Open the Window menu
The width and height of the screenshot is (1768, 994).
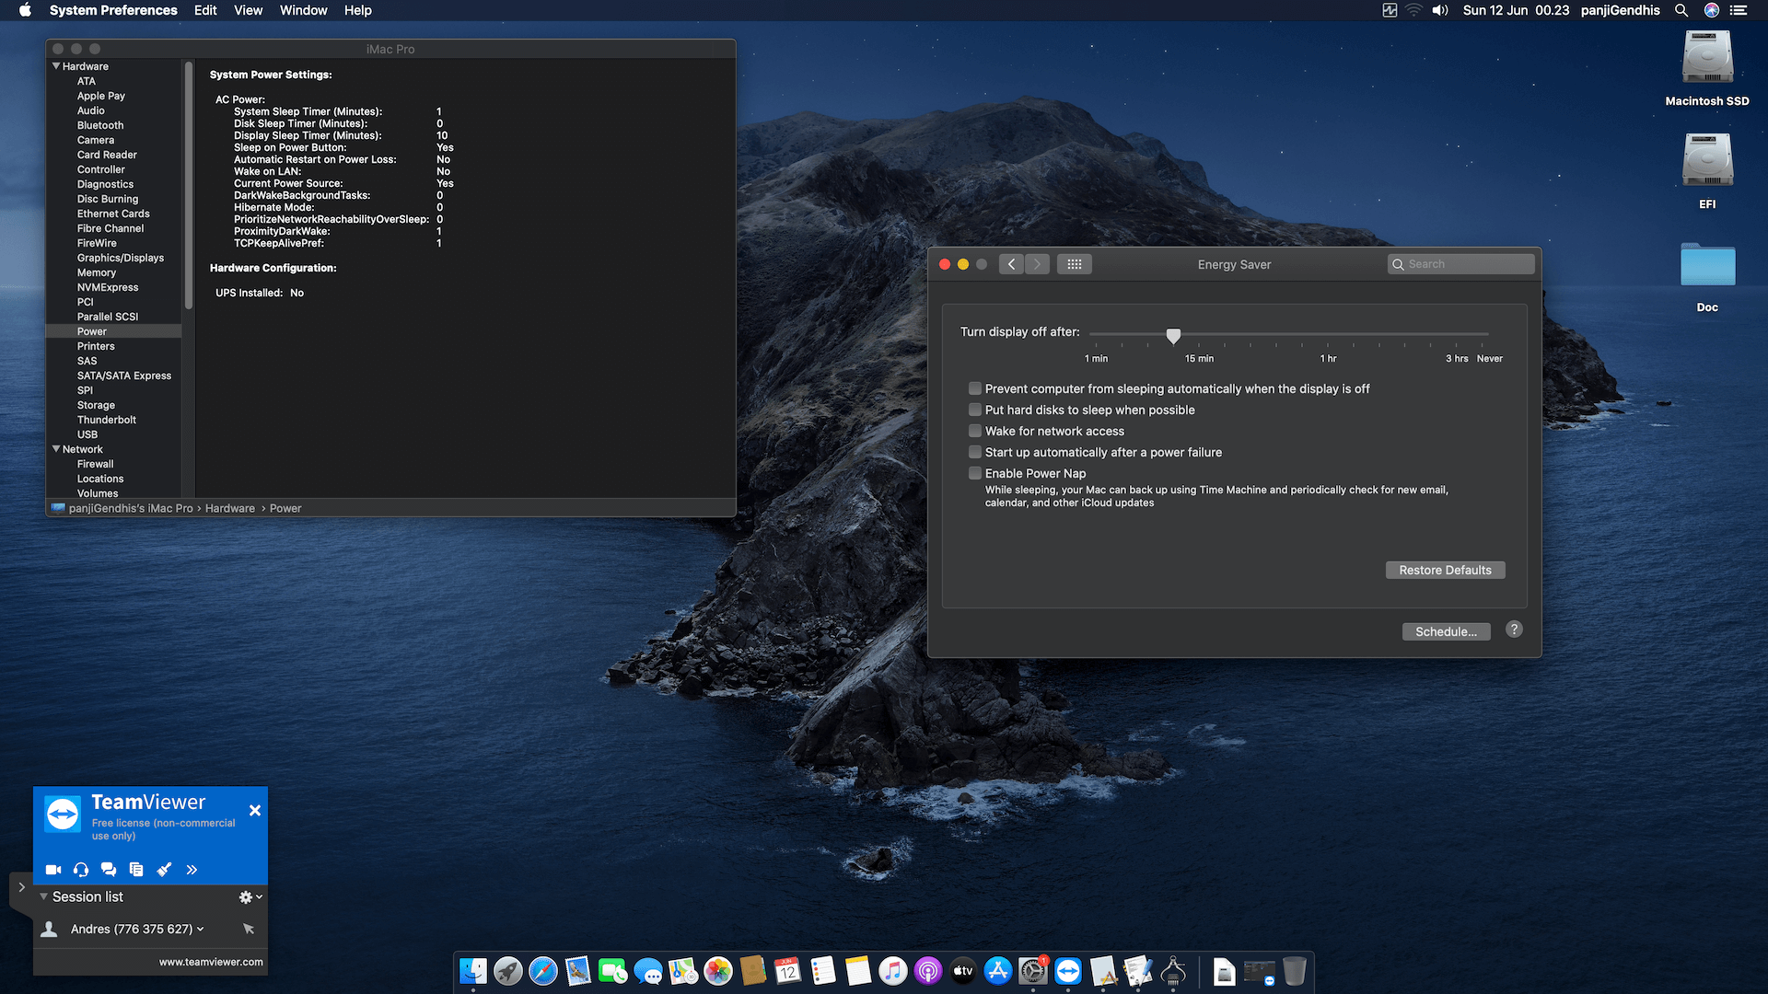point(303,10)
